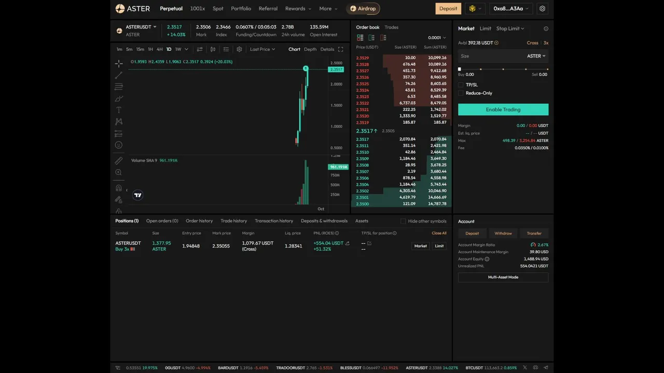Close all positions via Close All

point(439,233)
